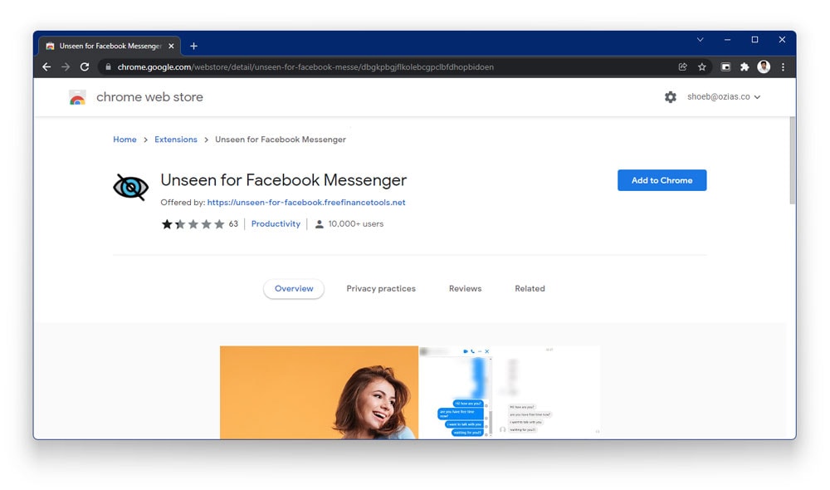Click the page vertical scrollbar
Image resolution: width=830 pixels, height=490 pixels.
coord(792,160)
